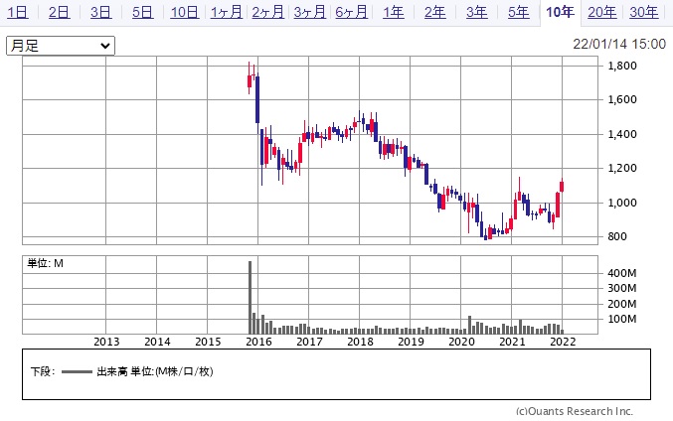Select the 3日 period tab
This screenshot has width=673, height=421.
click(x=100, y=12)
